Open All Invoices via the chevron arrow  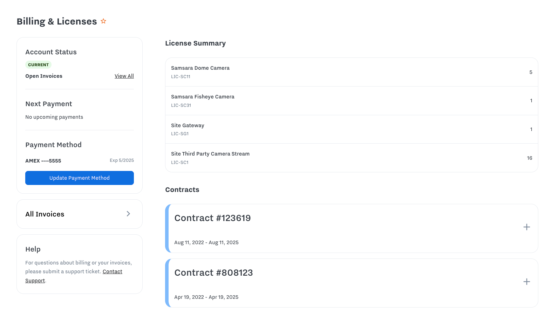tap(128, 214)
